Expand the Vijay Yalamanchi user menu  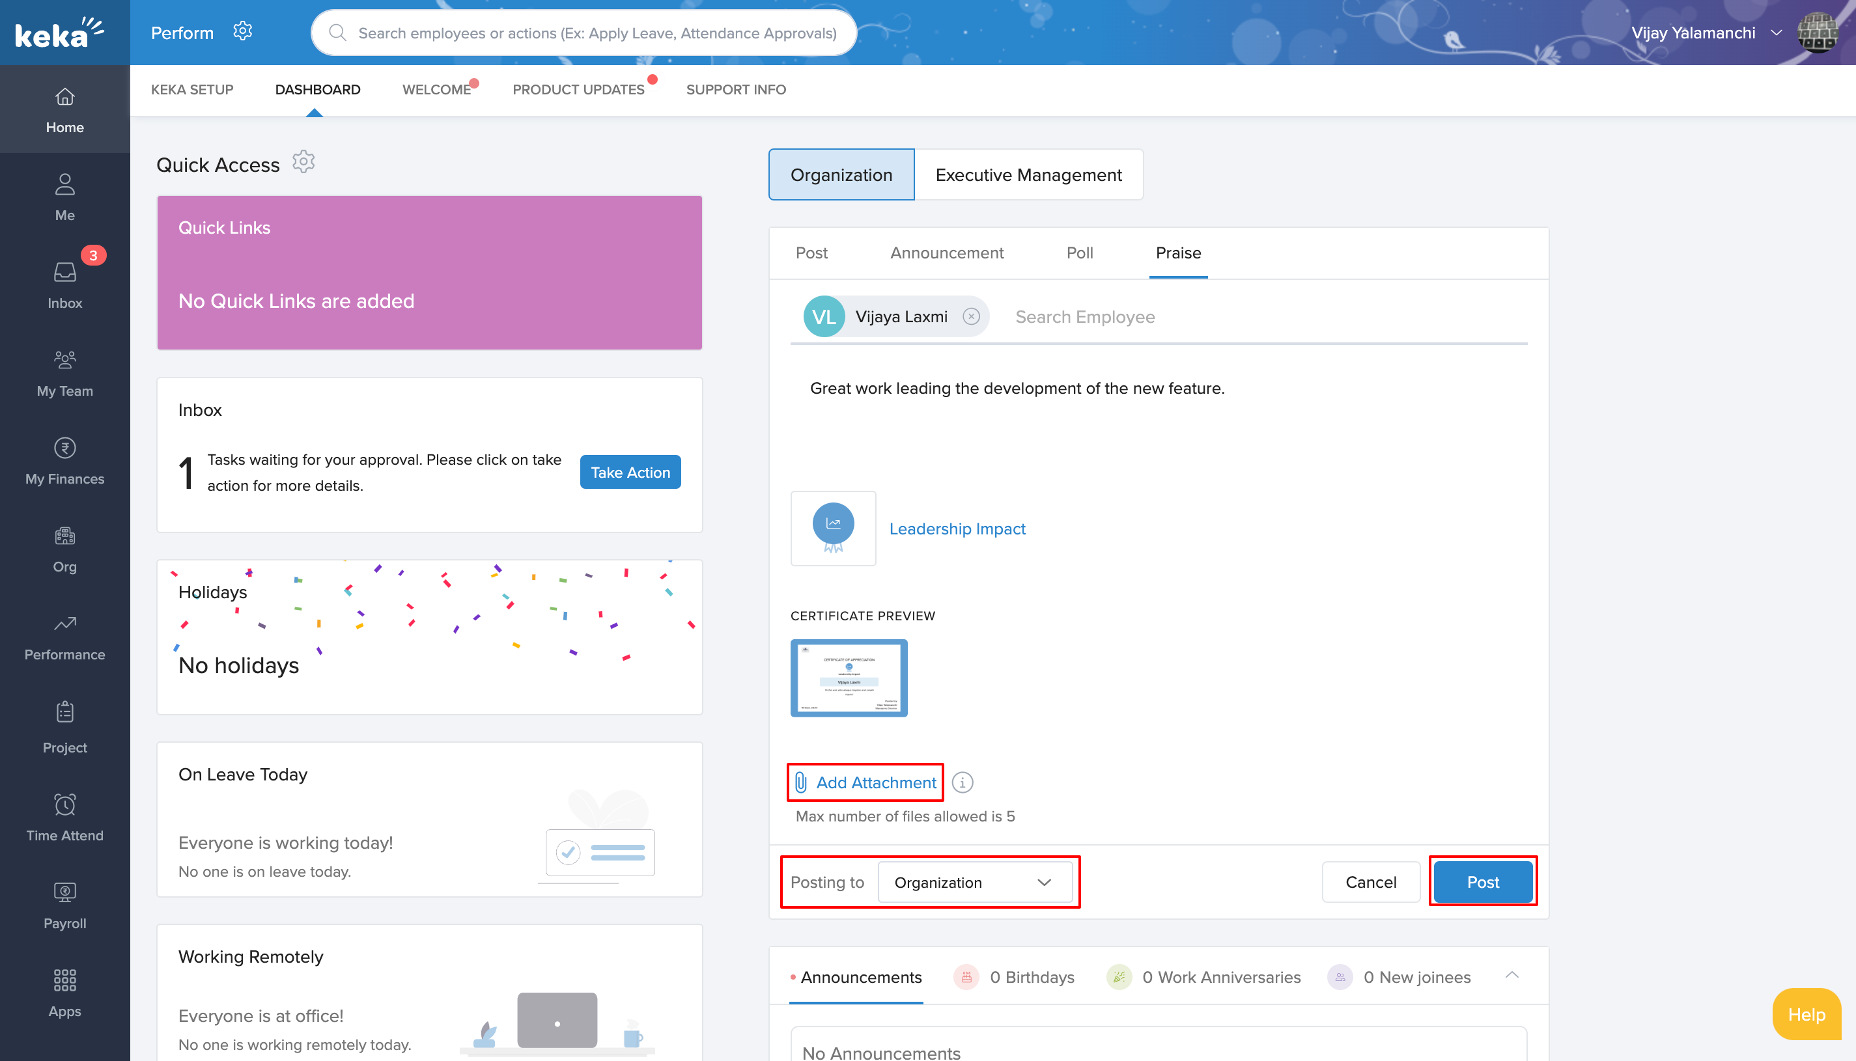pyautogui.click(x=1776, y=33)
